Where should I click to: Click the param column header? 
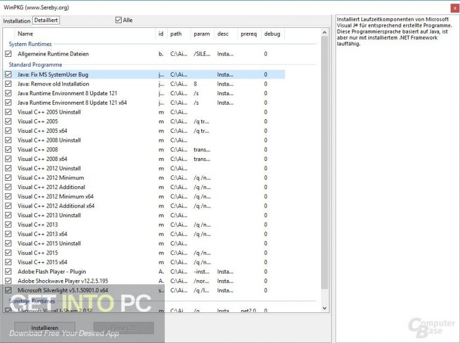202,34
